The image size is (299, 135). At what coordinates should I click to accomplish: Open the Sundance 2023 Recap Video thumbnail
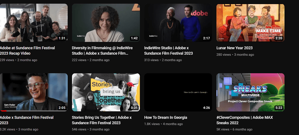[x=34, y=23]
